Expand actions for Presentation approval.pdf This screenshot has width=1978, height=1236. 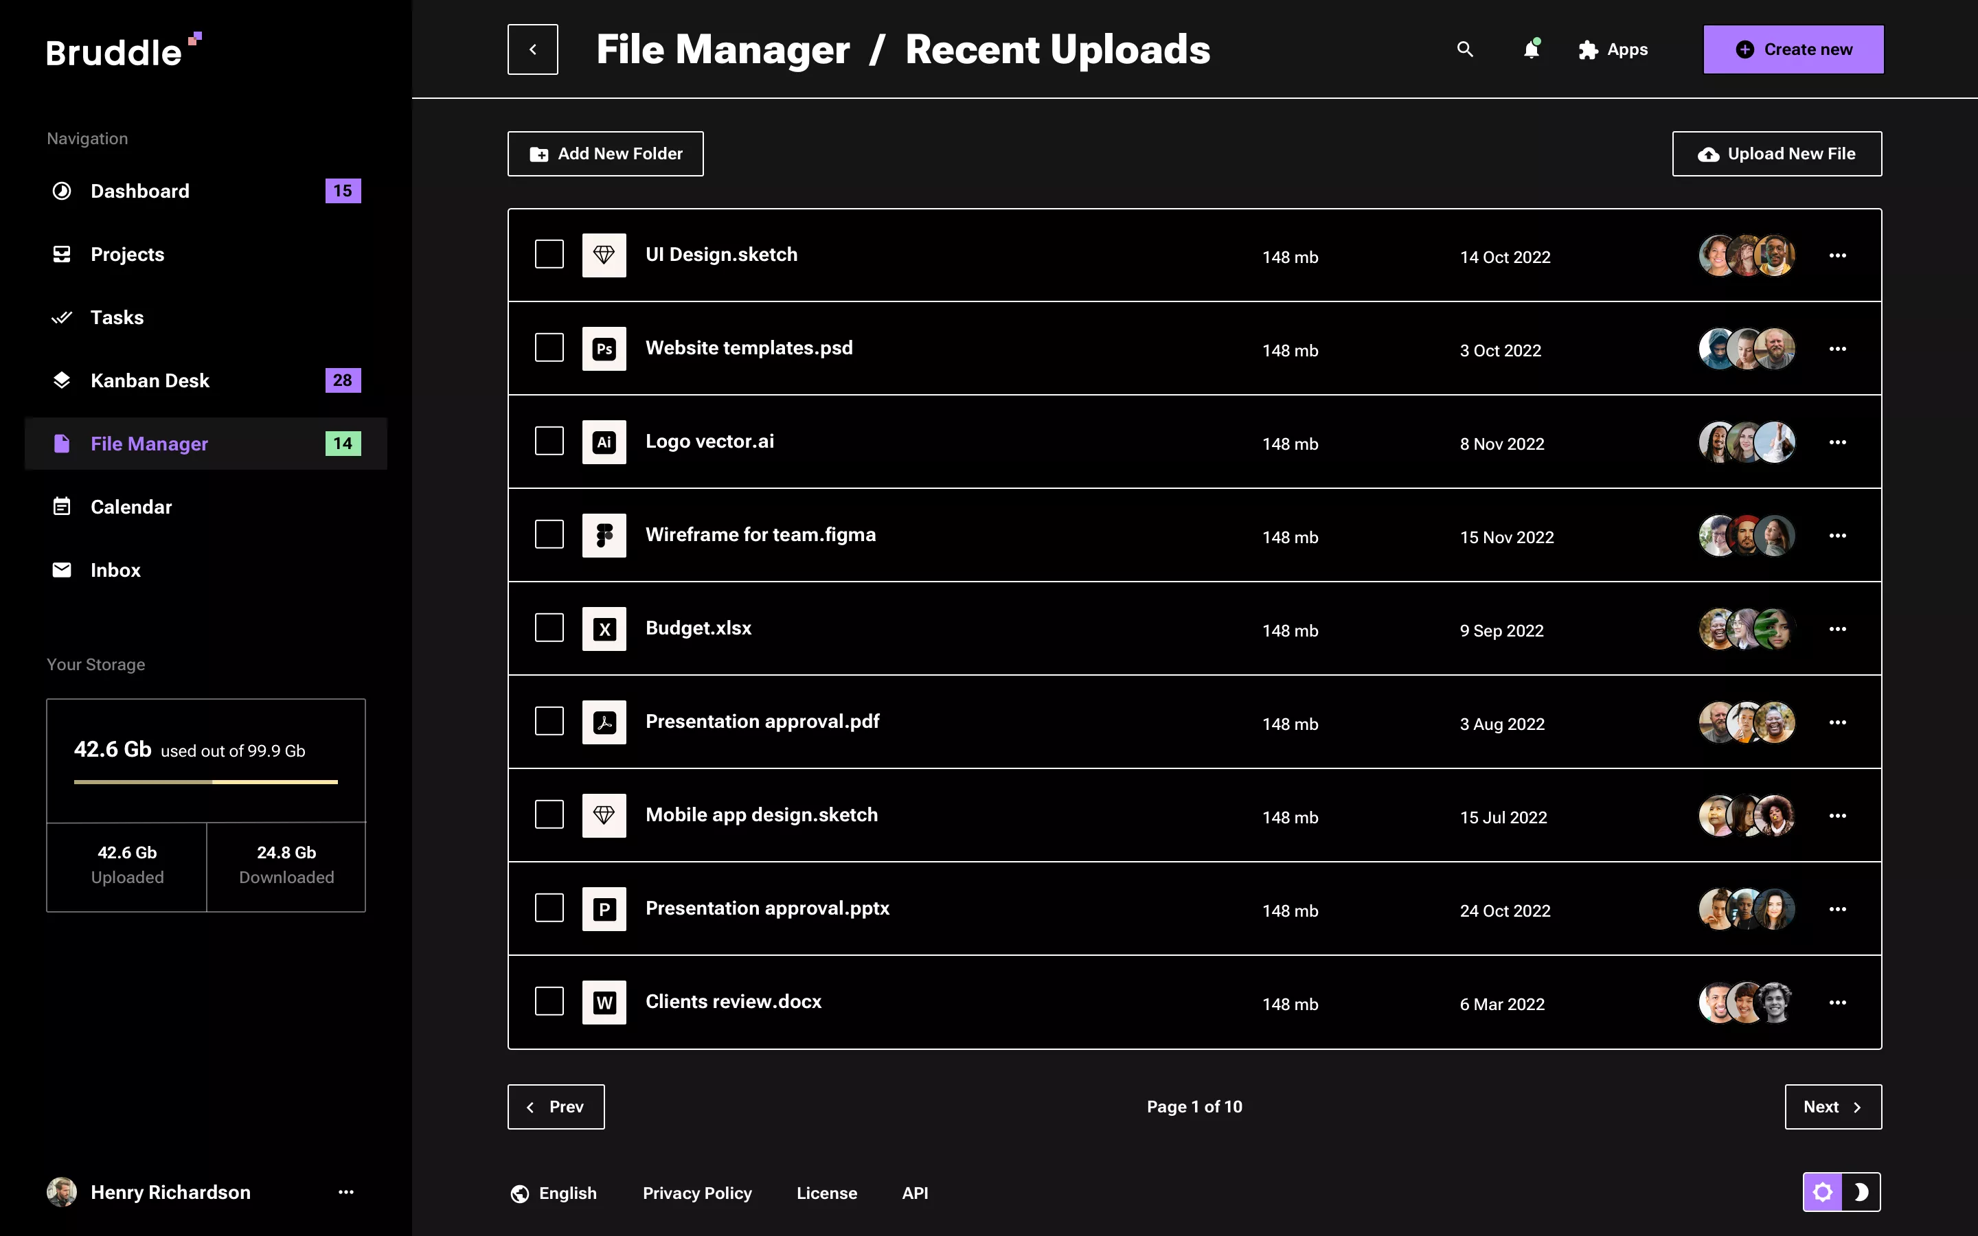(x=1838, y=722)
